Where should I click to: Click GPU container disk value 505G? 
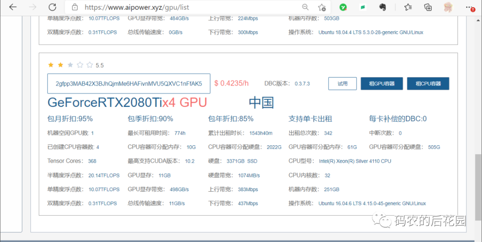(434, 147)
